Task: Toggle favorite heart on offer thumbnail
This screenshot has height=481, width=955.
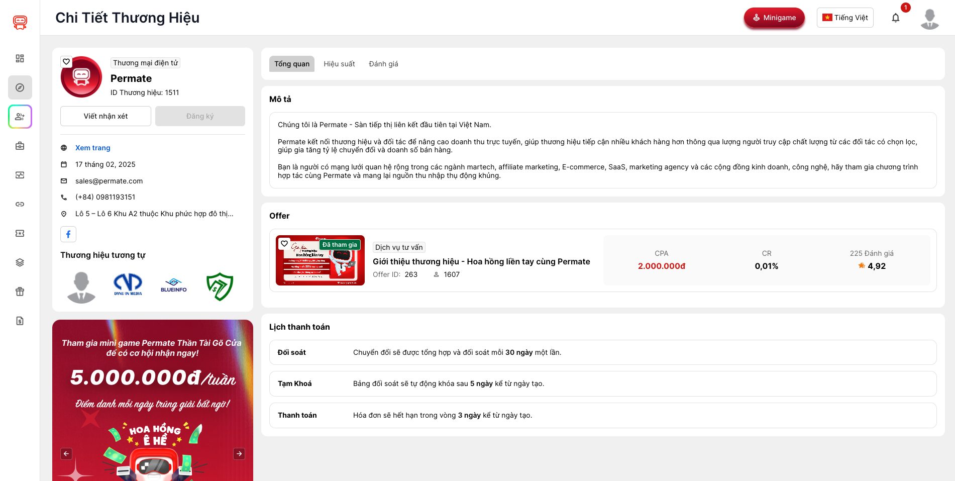Action: pos(284,243)
